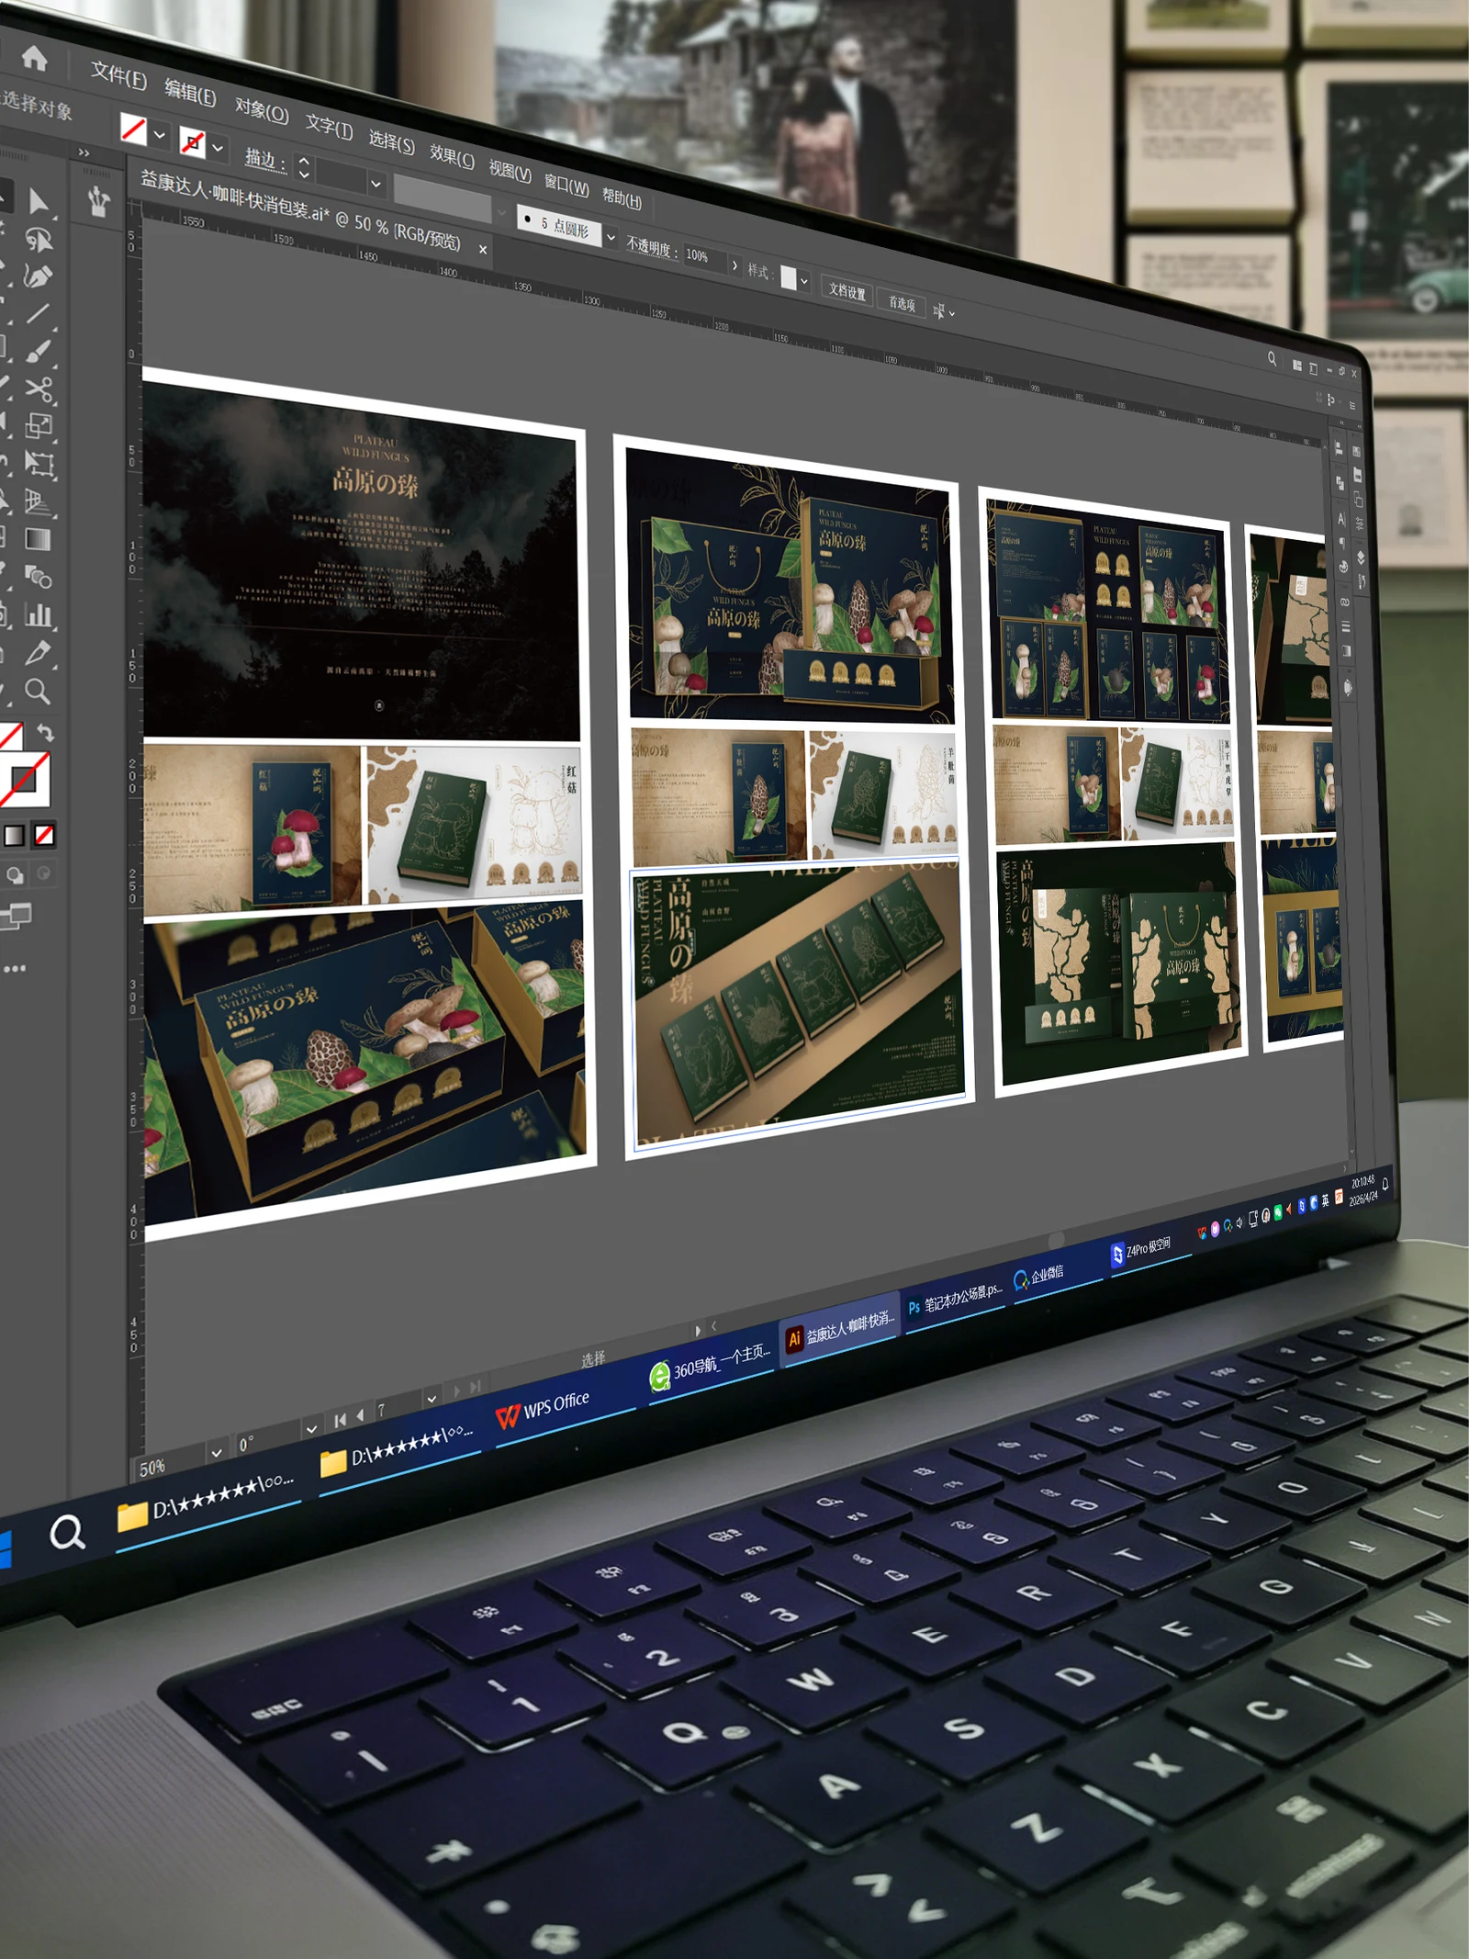Screen dimensions: 1469x1959
Task: Select the Zoom magnifier tool
Action: [x=38, y=691]
